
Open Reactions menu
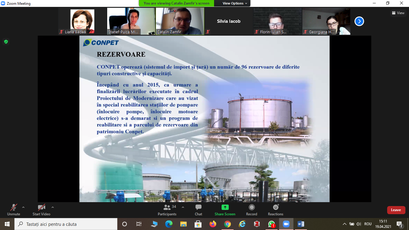pyautogui.click(x=275, y=210)
